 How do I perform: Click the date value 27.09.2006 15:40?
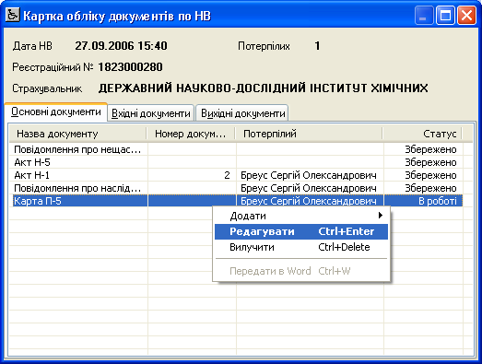121,46
